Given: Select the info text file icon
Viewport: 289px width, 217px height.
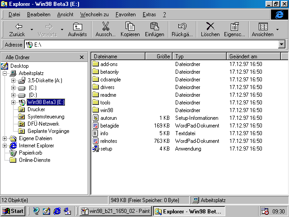Looking at the screenshot, I should [x=95, y=133].
